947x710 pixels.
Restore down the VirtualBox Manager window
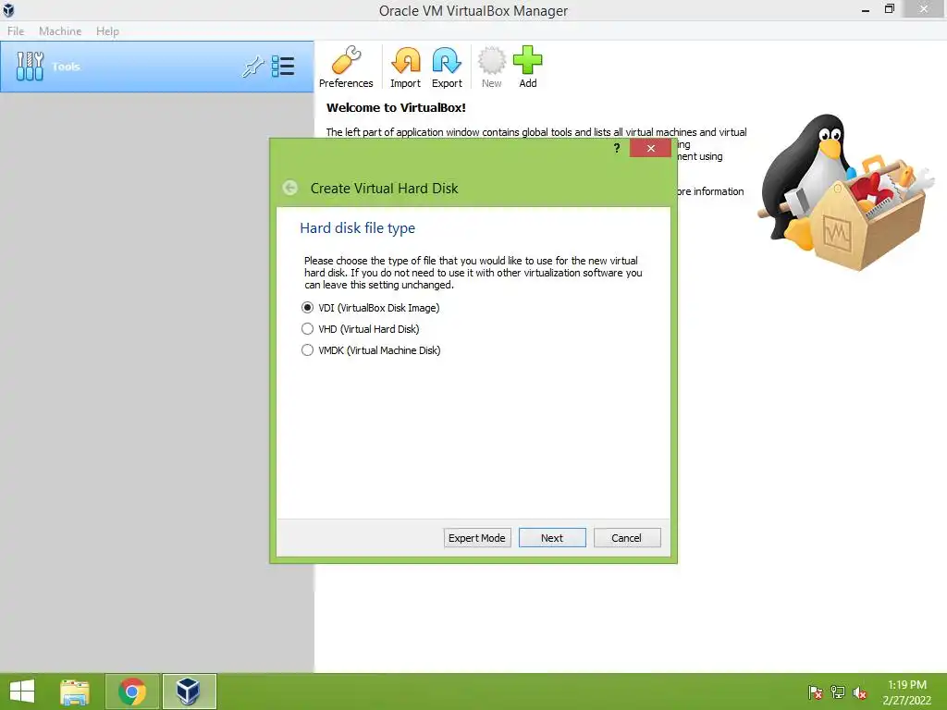[889, 9]
